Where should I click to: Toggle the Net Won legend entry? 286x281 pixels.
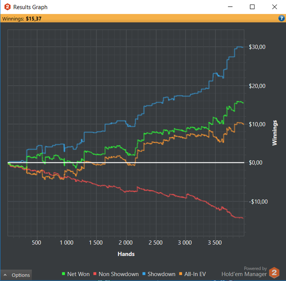tap(76, 274)
